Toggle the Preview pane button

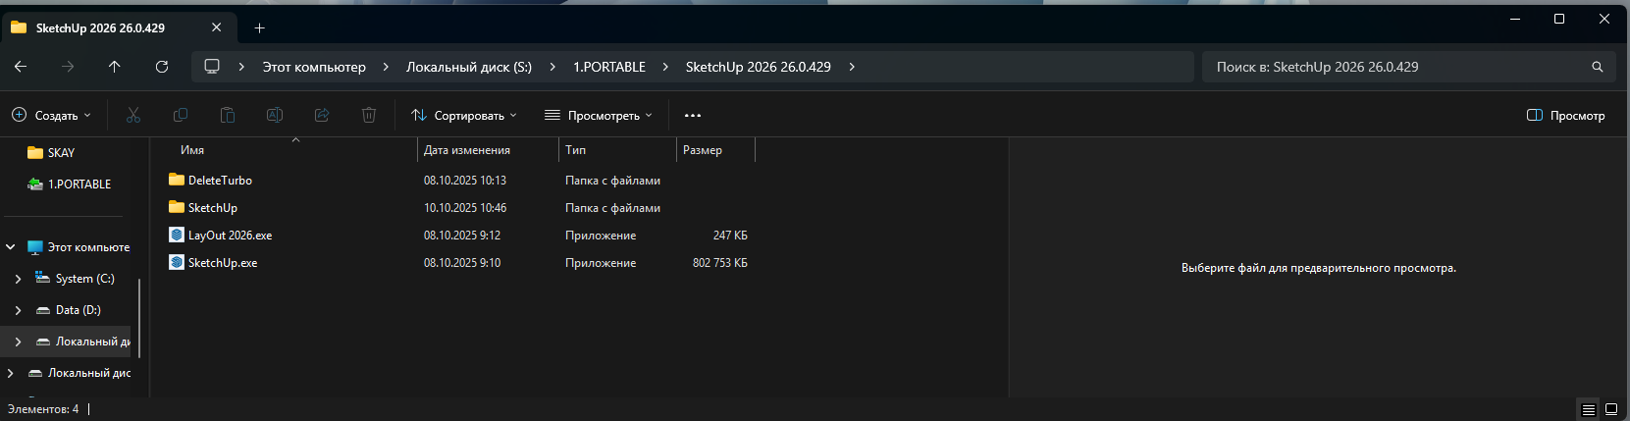click(1566, 115)
